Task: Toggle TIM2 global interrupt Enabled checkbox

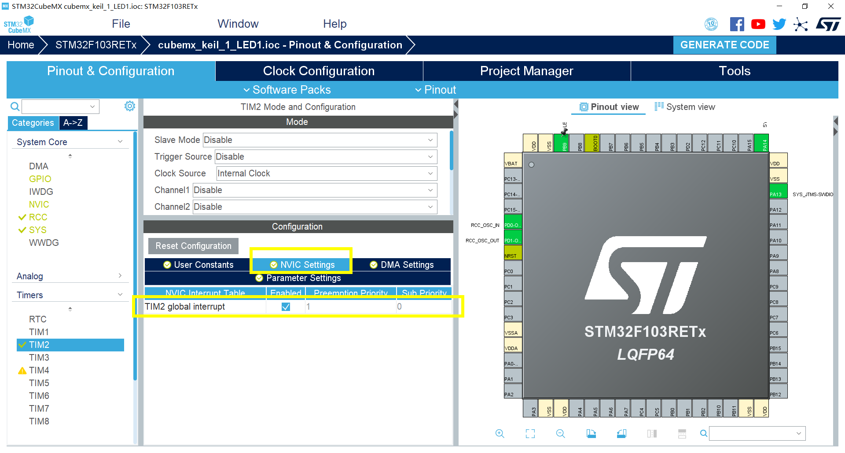Action: click(x=286, y=307)
